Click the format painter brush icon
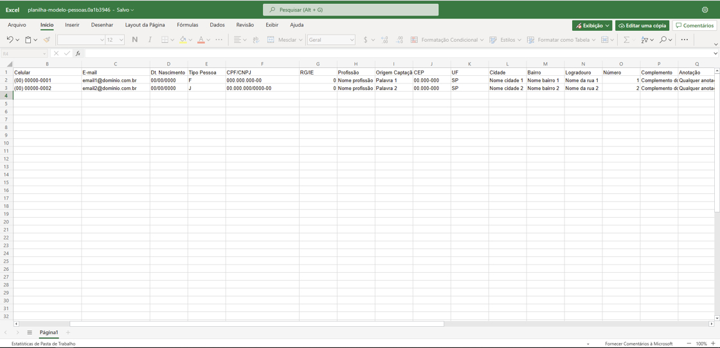This screenshot has width=720, height=348. coord(47,40)
